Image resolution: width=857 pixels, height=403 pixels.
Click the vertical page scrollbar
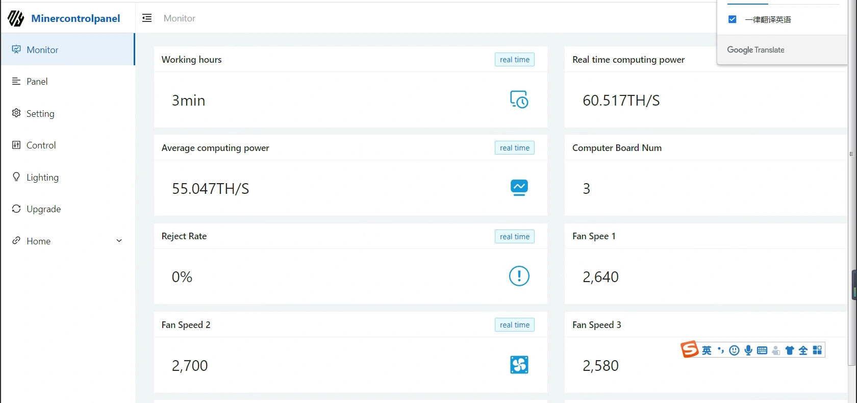[x=851, y=204]
